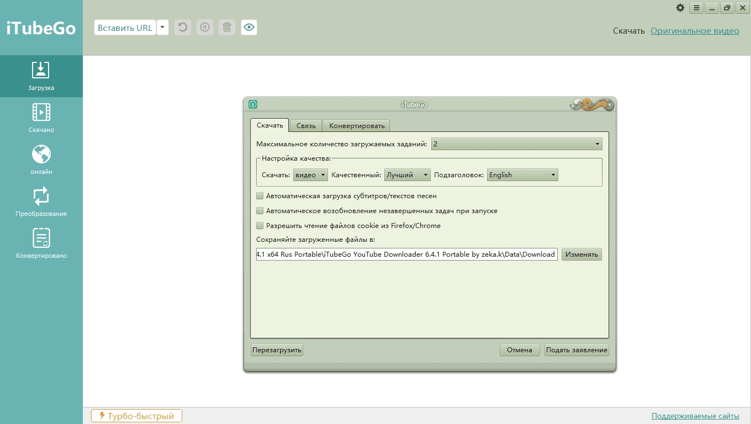Click the Скачать label near Оригинальное видео

pyautogui.click(x=629, y=31)
